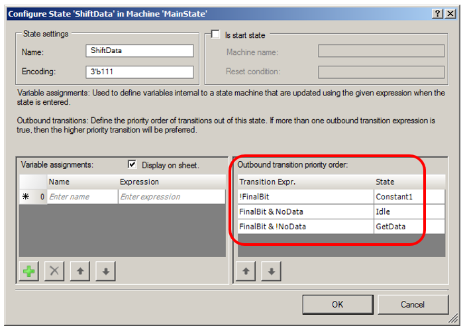
Task: Confirm changes with the OK button
Action: point(338,304)
